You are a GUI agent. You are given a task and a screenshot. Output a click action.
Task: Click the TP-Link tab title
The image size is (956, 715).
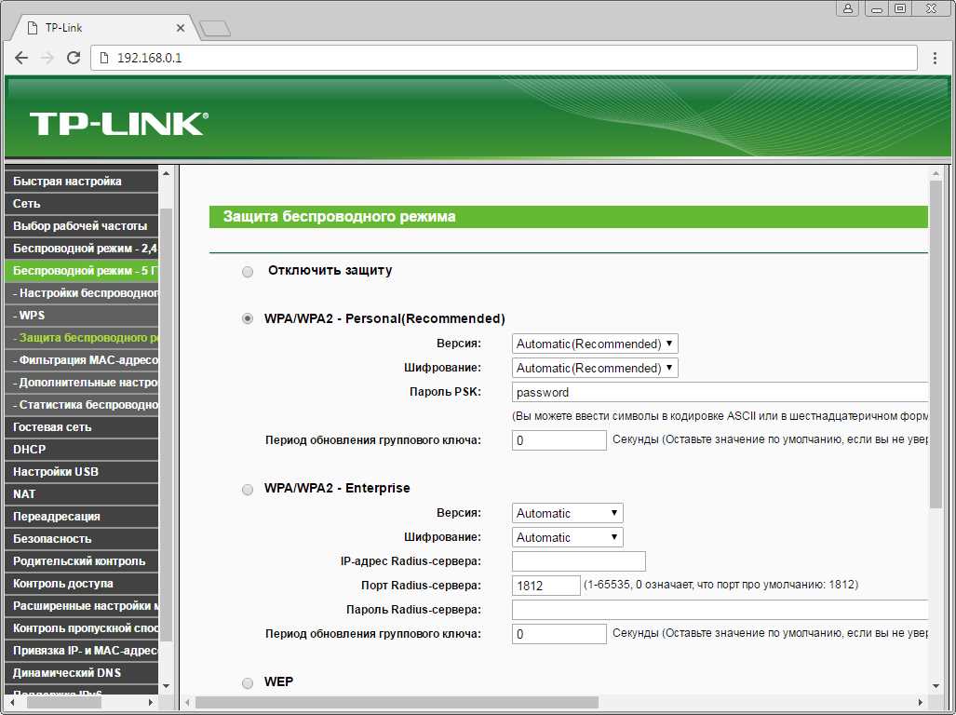pos(63,28)
